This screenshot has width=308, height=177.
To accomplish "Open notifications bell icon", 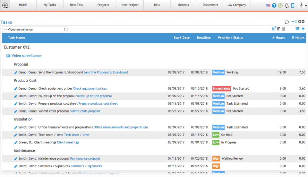I will [287, 5].
